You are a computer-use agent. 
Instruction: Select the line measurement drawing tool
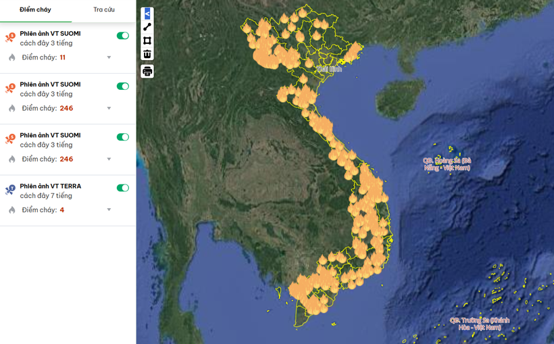[x=147, y=26]
